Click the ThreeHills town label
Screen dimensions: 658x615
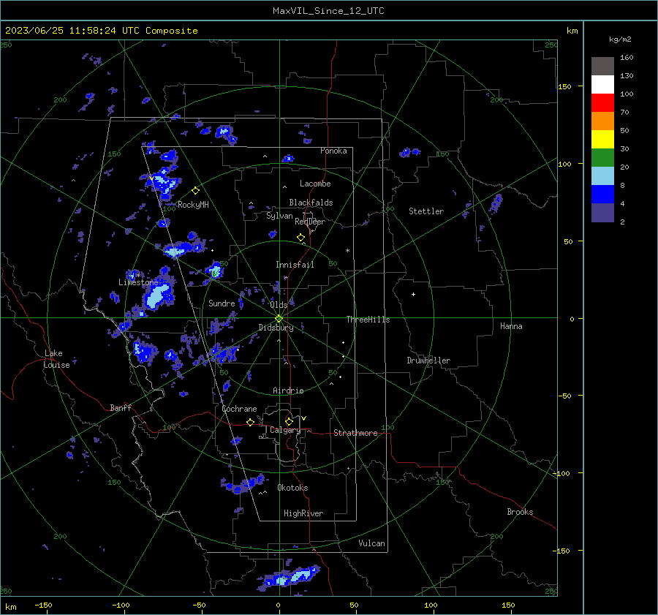click(368, 320)
